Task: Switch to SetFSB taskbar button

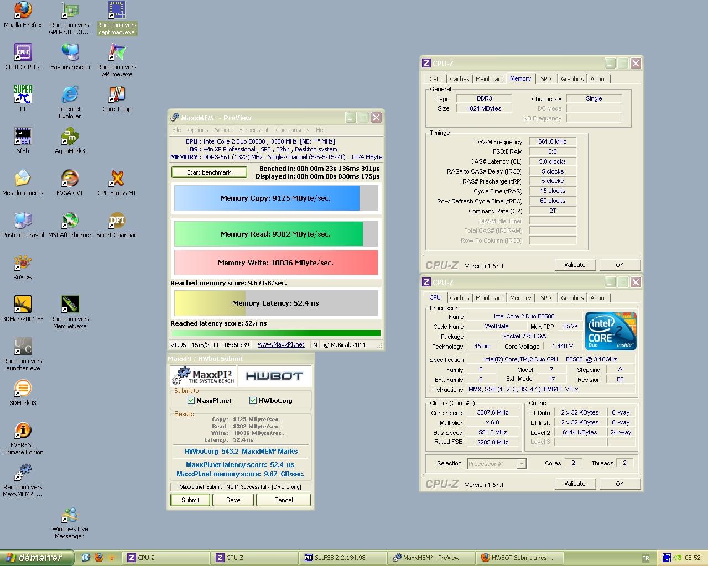Action: click(x=342, y=558)
